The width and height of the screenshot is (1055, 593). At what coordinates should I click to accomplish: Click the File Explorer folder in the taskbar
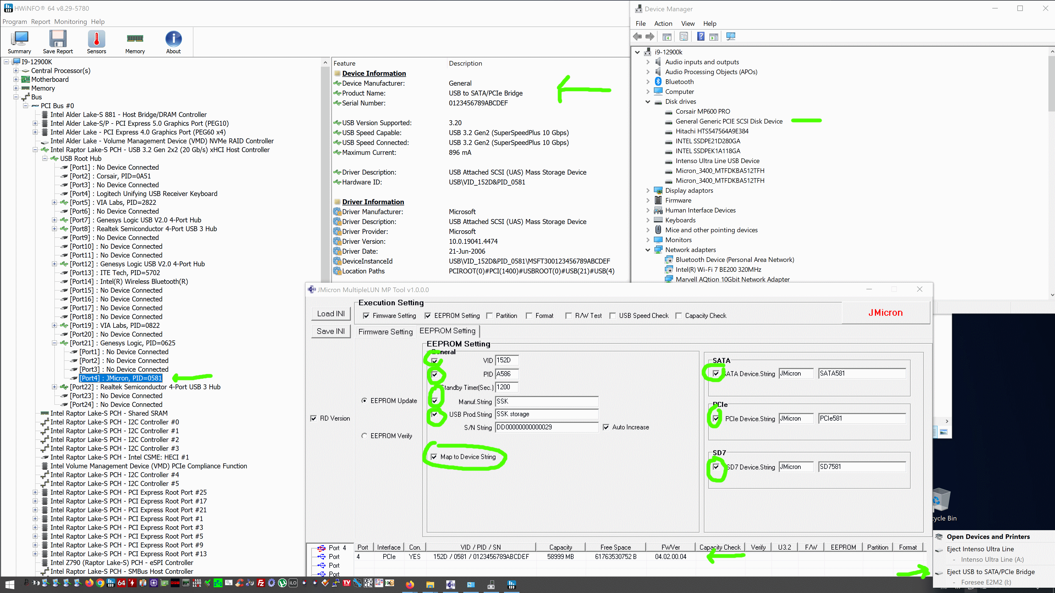click(430, 584)
